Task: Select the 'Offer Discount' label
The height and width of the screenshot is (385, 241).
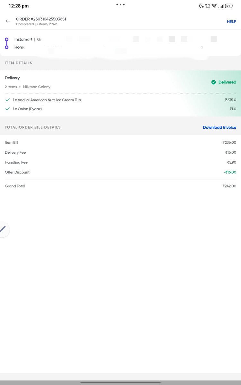Action: (x=17, y=172)
